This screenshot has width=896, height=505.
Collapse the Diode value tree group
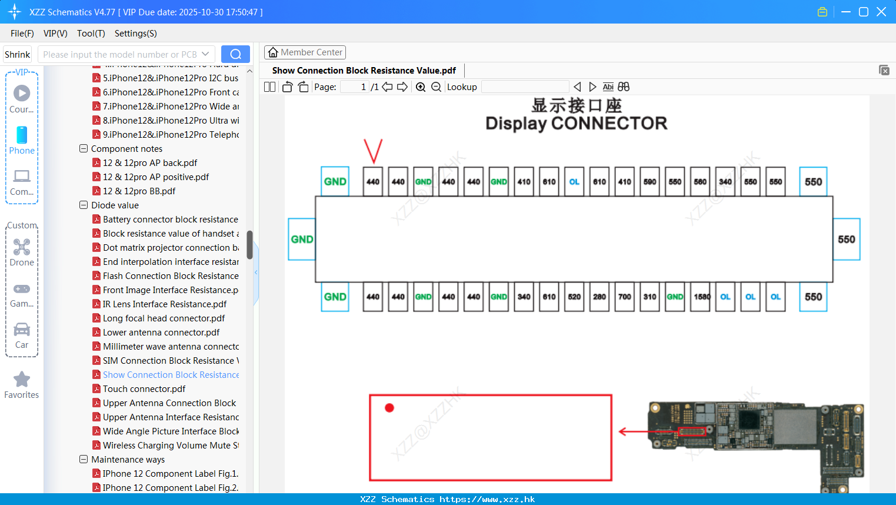pyautogui.click(x=84, y=205)
